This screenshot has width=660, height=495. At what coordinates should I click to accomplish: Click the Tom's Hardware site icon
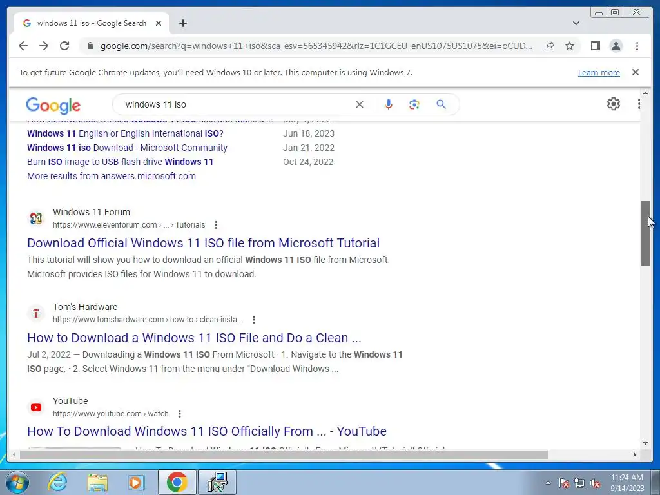click(36, 313)
